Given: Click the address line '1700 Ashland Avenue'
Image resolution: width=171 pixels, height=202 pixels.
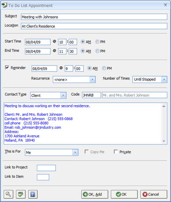Looking at the screenshot, I should pyautogui.click(x=22, y=136).
